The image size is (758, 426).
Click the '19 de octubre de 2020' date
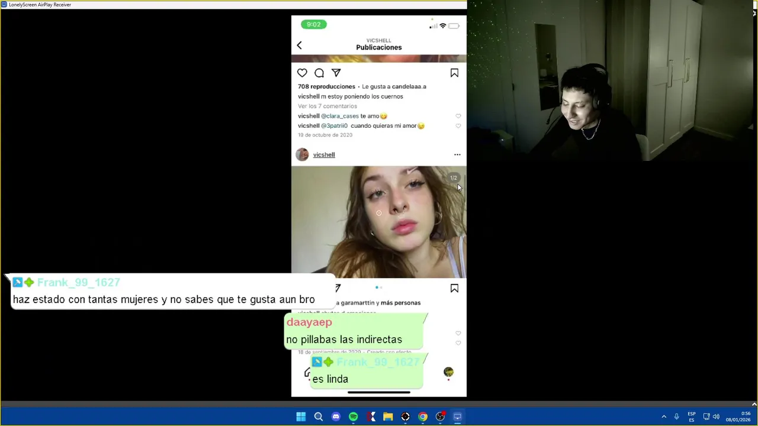[325, 135]
